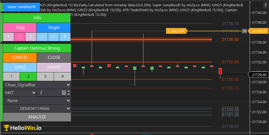This screenshot has height=135, width=269.
Task: Increase quantity with the up arrow
Action: [x=69, y=91]
